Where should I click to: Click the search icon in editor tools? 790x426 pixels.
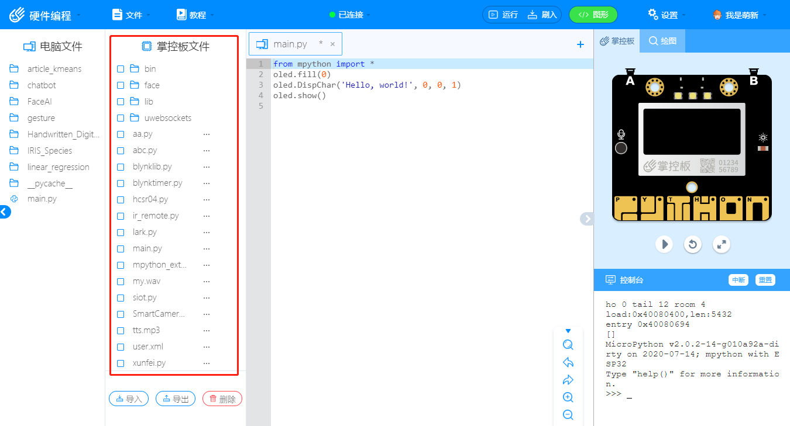(568, 345)
